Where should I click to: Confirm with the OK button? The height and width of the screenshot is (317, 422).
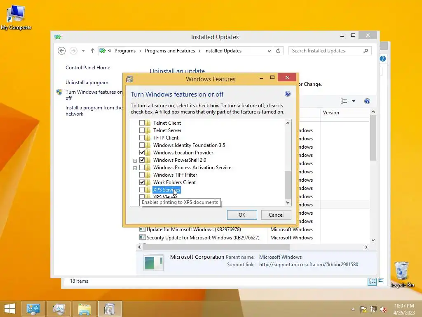[242, 215]
